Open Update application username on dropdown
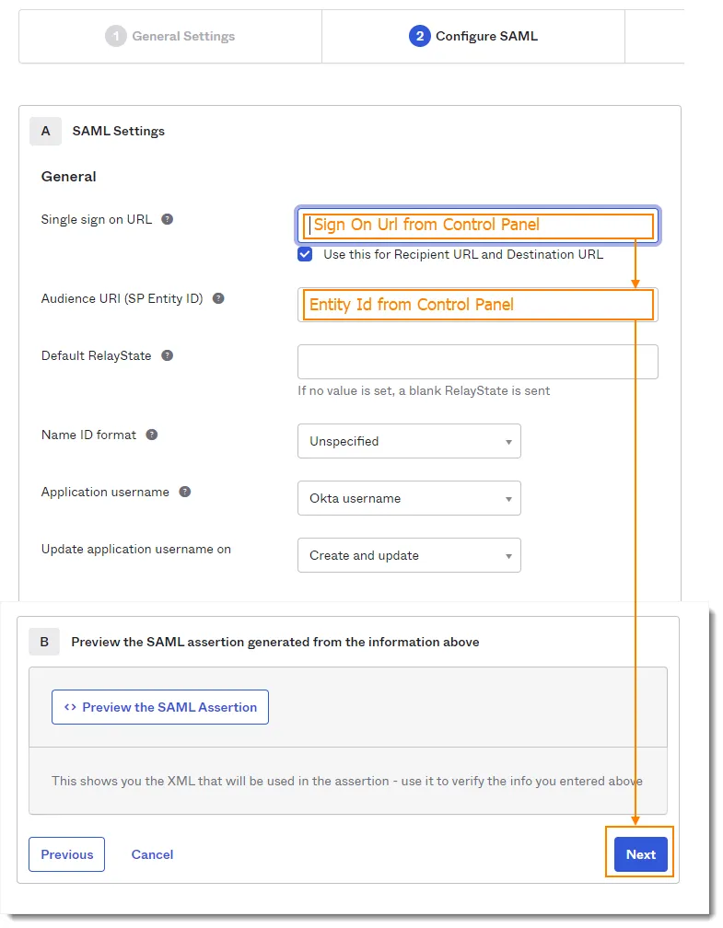Viewport: 723px width, 928px height. point(409,555)
